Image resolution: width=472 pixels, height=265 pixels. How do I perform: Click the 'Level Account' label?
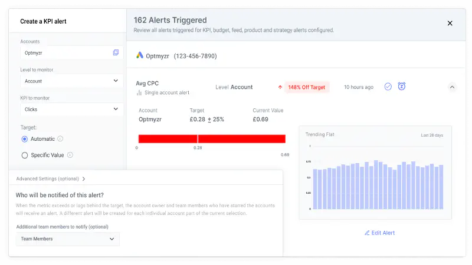pos(234,87)
